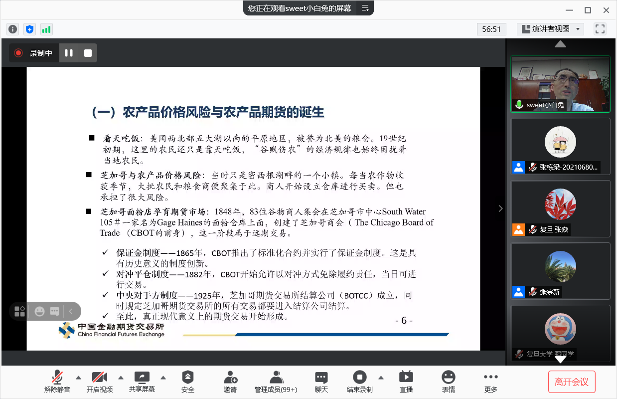Image resolution: width=617 pixels, height=399 pixels.
Task: Open Manage Participants (管理成员) panel
Action: (x=276, y=382)
